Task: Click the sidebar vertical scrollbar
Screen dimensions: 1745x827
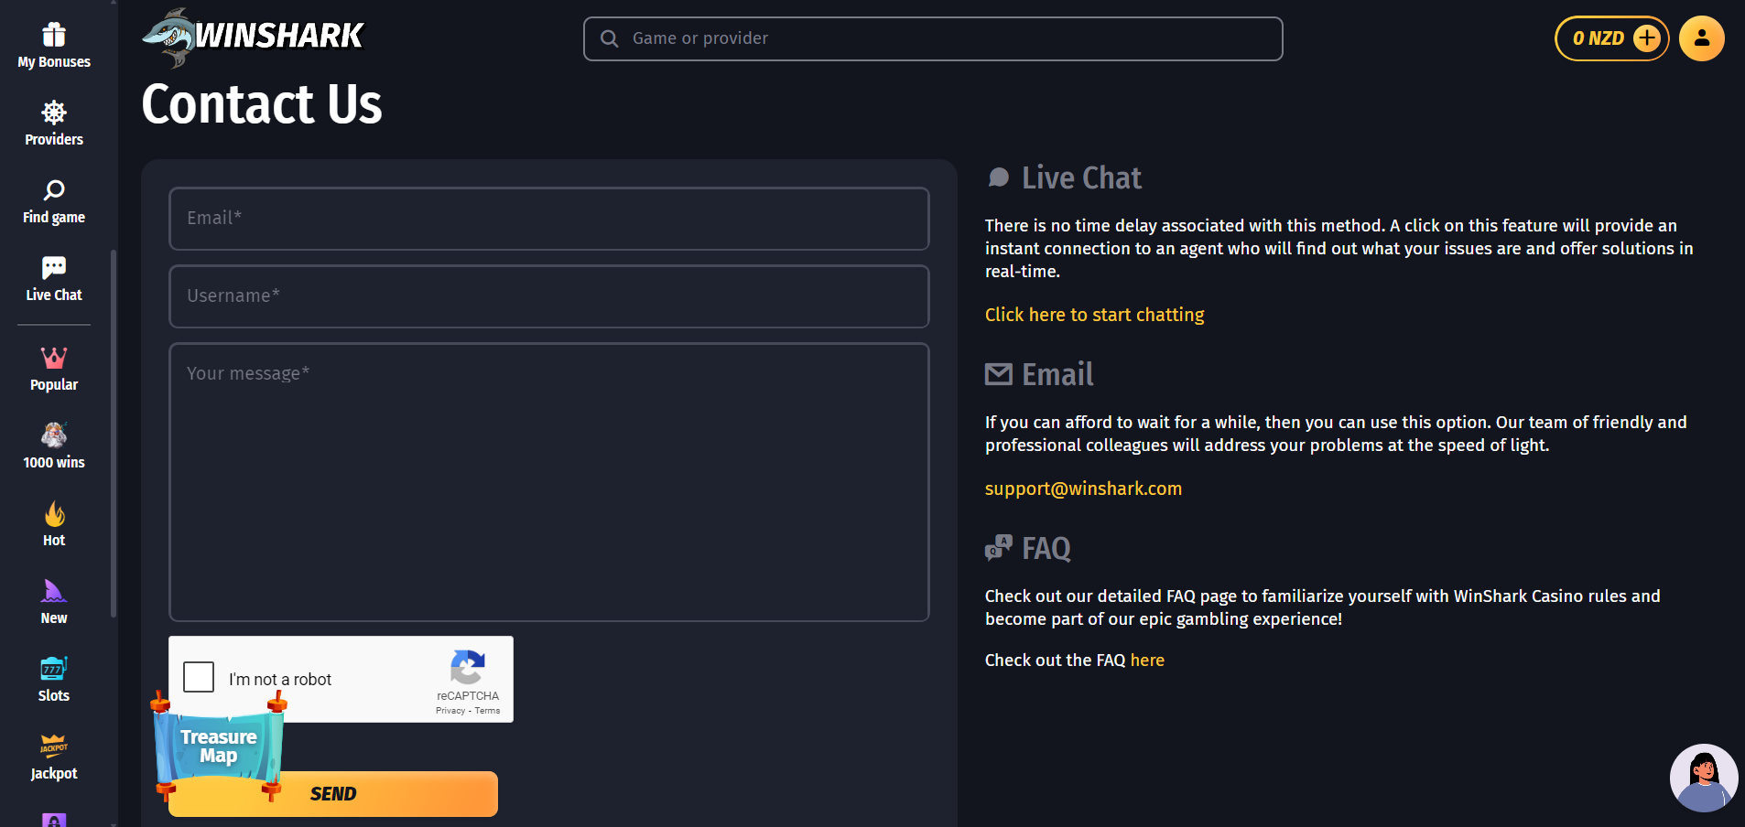Action: (x=114, y=433)
